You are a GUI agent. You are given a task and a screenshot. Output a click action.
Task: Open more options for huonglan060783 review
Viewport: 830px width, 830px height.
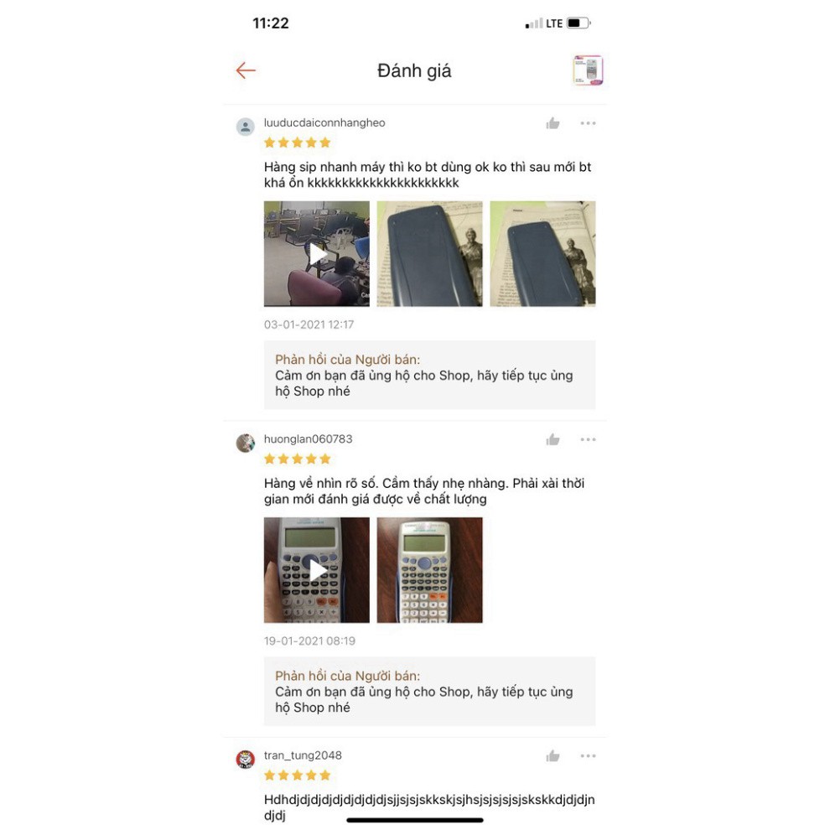coord(588,439)
